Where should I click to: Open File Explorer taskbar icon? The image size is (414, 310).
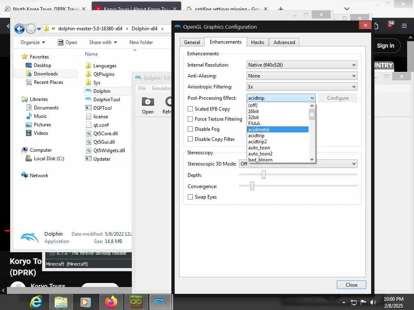coord(61,302)
